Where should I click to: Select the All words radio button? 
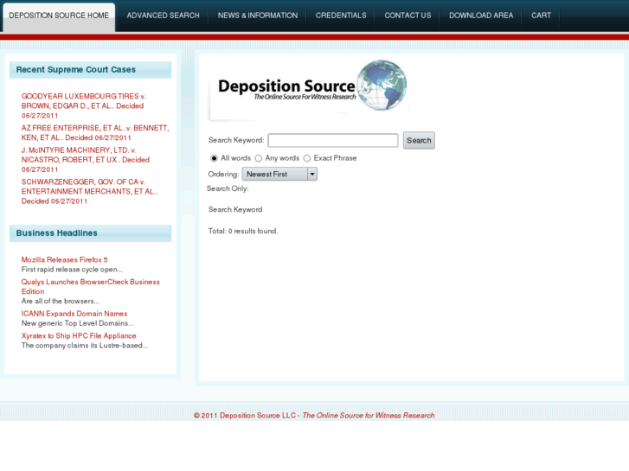point(215,158)
